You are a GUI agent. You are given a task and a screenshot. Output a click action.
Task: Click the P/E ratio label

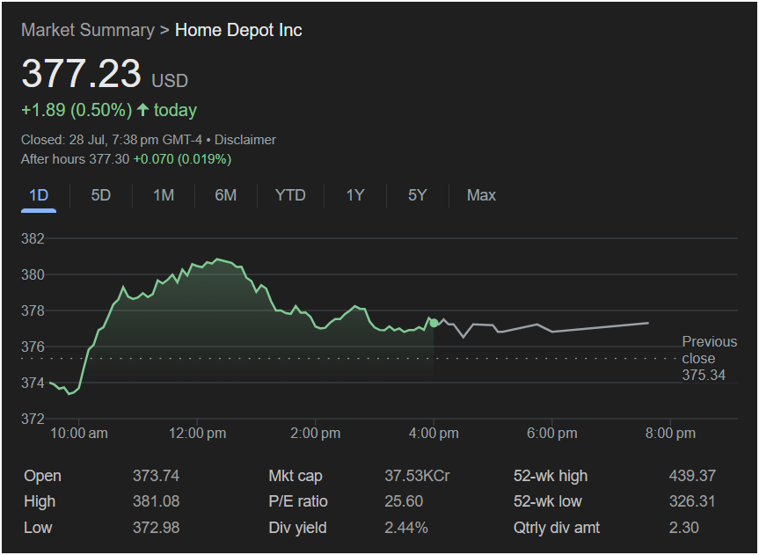(297, 501)
